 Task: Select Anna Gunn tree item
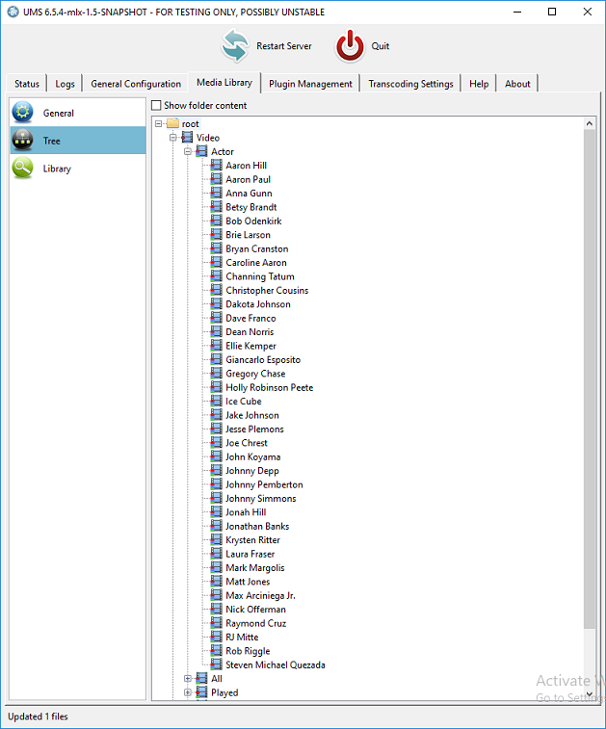coord(249,194)
